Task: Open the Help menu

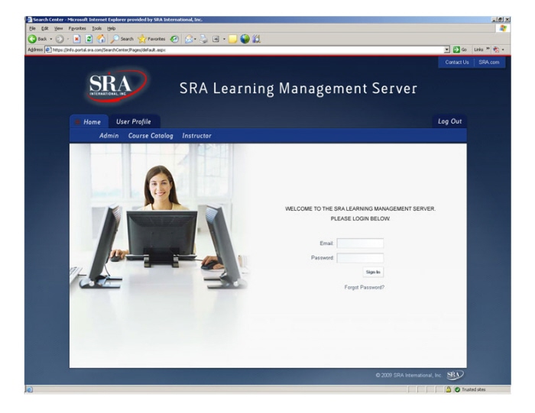Action: click(112, 28)
